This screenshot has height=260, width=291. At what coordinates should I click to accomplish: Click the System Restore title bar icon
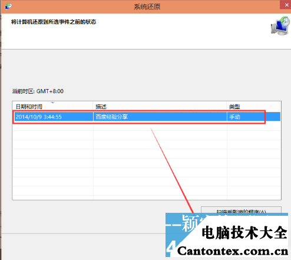[9, 6]
